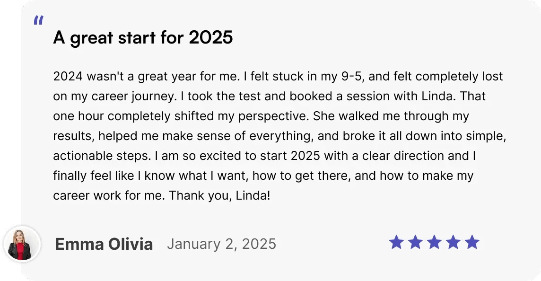Viewport: 541px width, 281px height.
Task: Click the fifth rating star
Action: [472, 242]
